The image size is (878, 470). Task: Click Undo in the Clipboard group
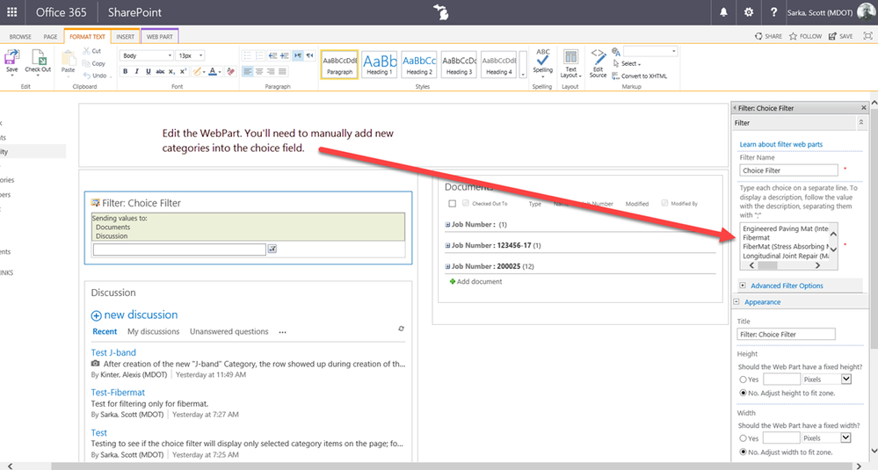(x=95, y=76)
